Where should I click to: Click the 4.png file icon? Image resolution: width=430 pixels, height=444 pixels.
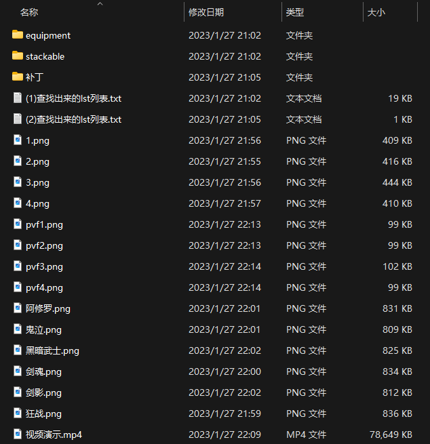18,203
